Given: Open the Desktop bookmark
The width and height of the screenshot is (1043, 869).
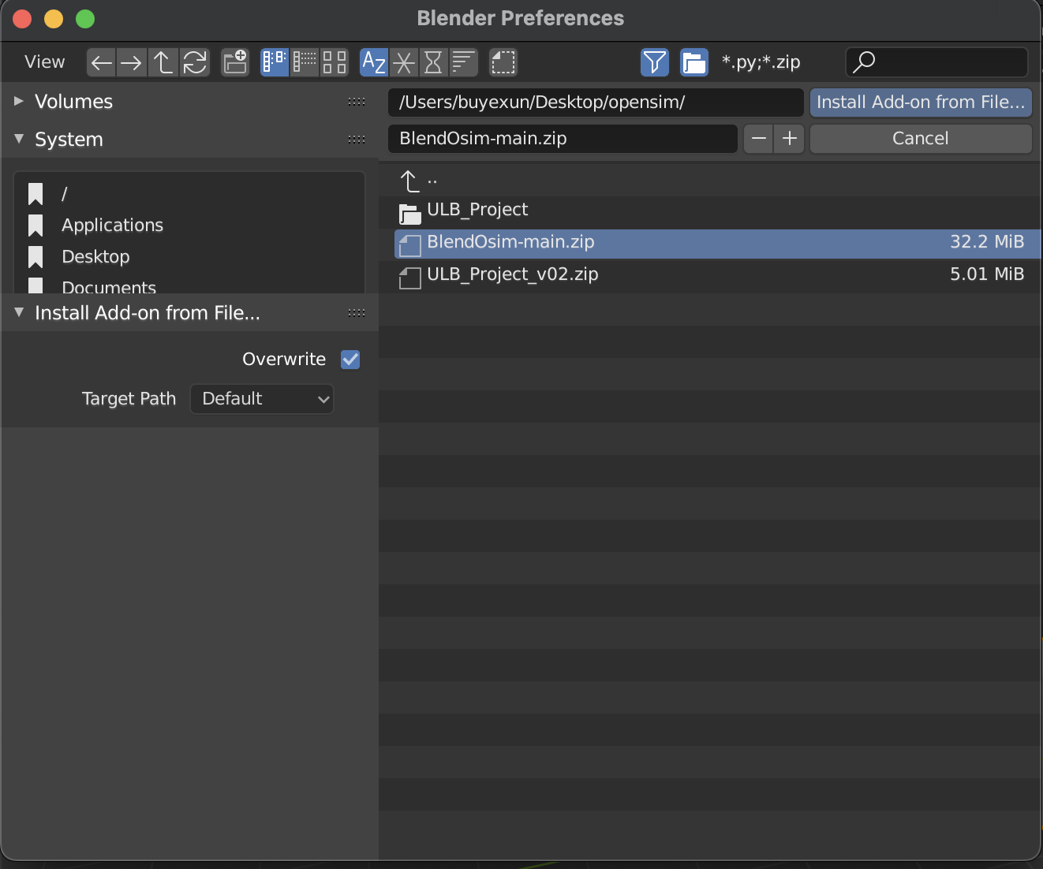Looking at the screenshot, I should 189,257.
